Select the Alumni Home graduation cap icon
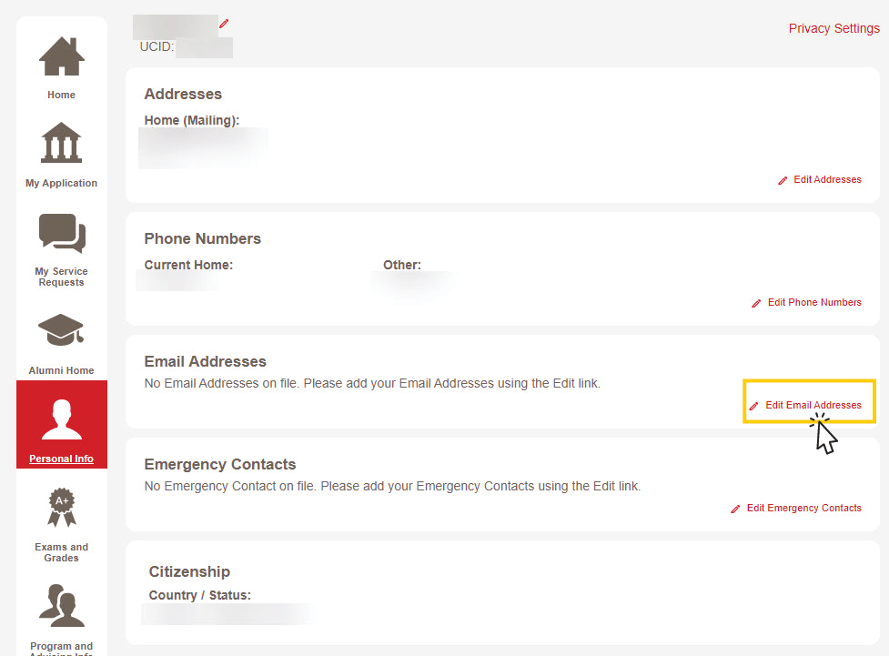This screenshot has width=889, height=656. (x=61, y=329)
